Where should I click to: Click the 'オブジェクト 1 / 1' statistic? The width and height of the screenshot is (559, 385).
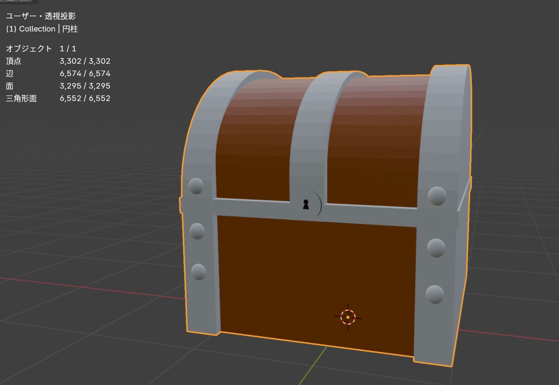(41, 49)
